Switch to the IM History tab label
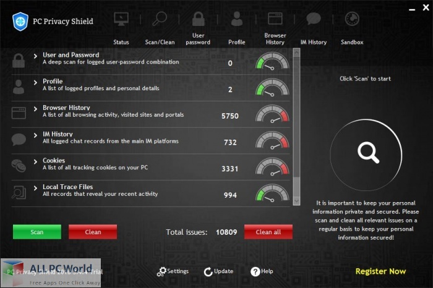 point(314,42)
